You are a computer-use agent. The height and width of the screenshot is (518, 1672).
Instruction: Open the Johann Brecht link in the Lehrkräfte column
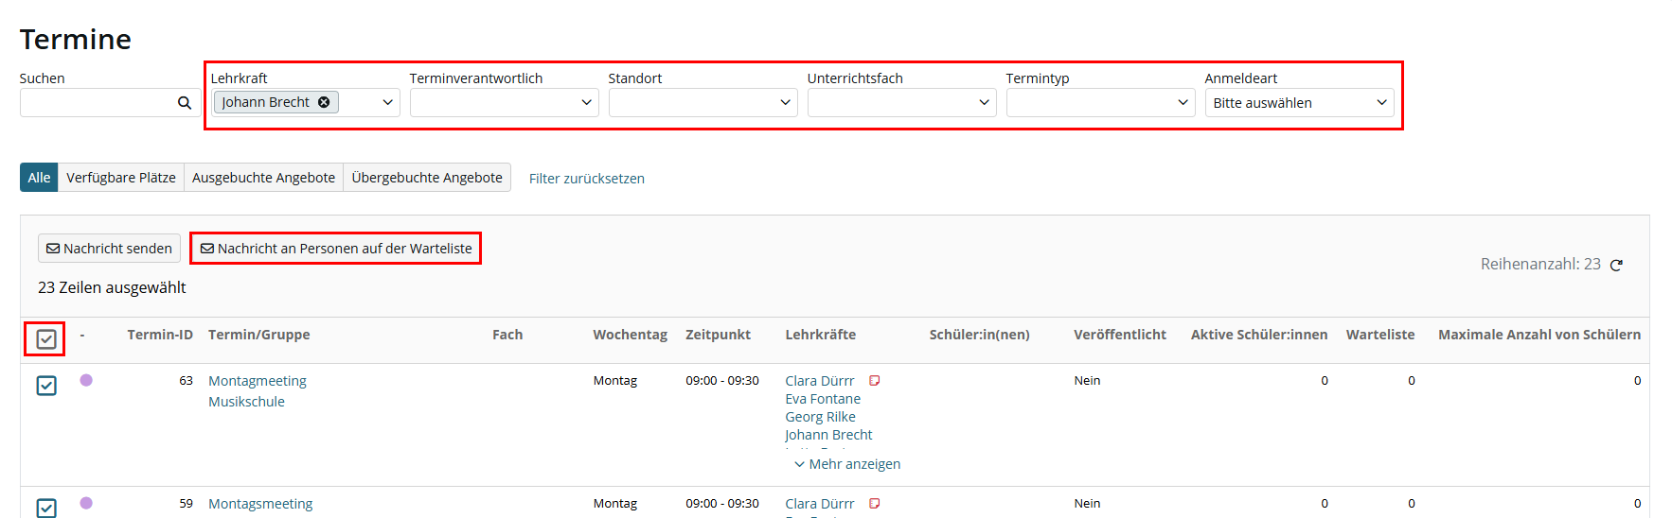pos(828,435)
